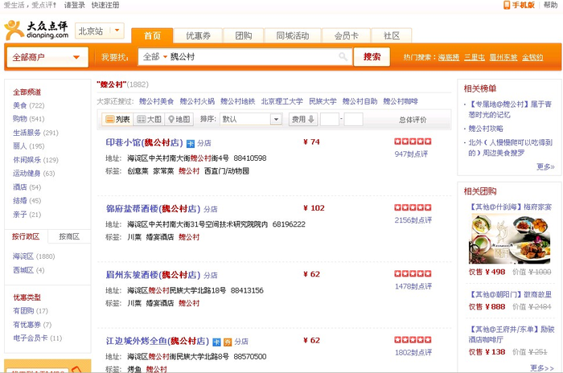This screenshot has width=563, height=373.
Task: Open the 会员卡 tab
Action: point(346,35)
